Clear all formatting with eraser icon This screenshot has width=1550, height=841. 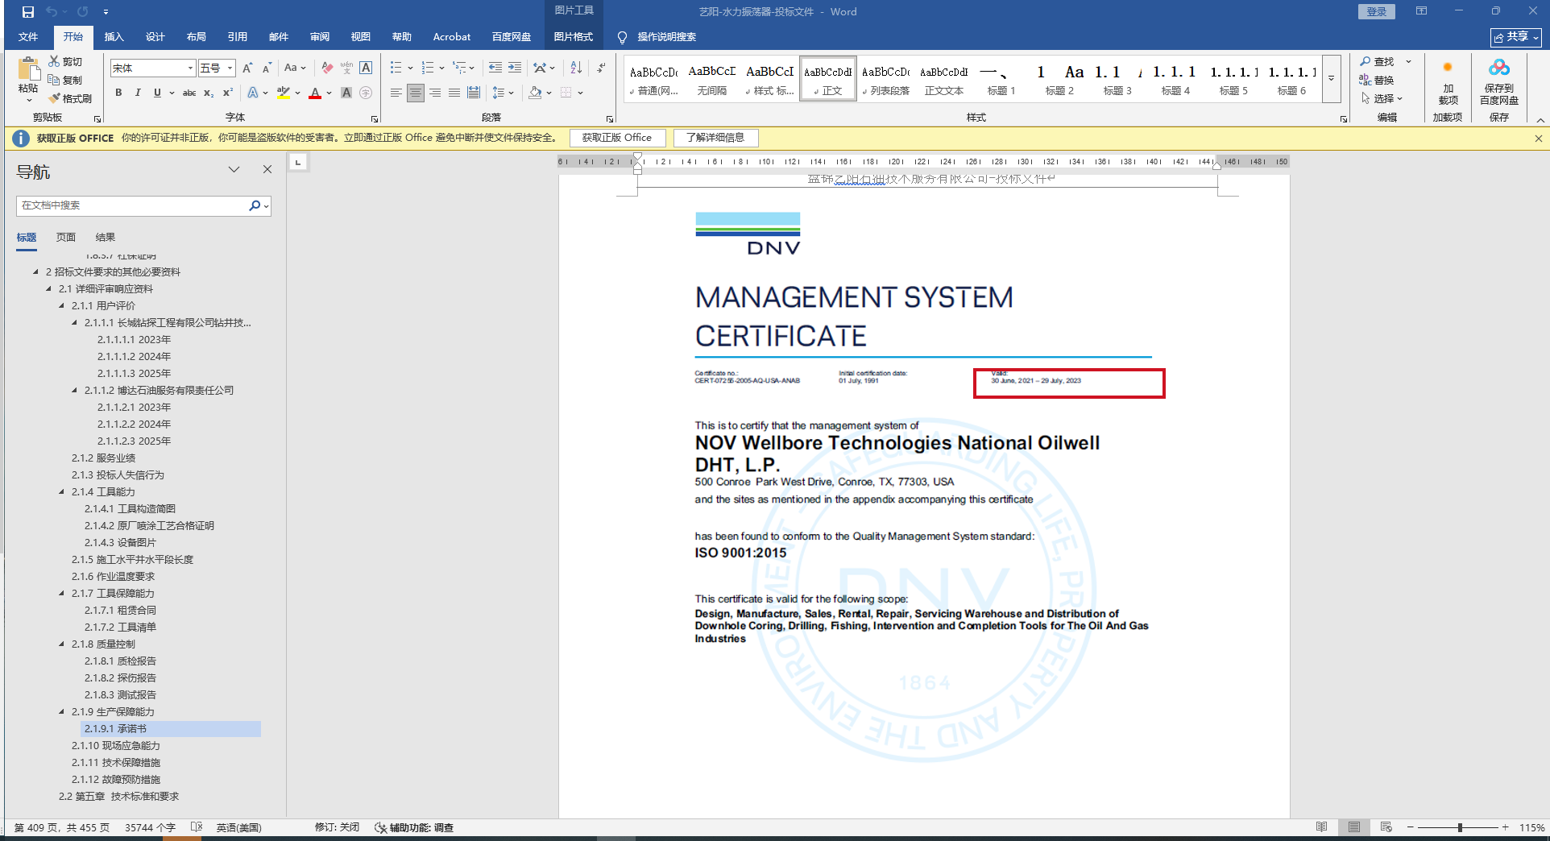(x=327, y=68)
